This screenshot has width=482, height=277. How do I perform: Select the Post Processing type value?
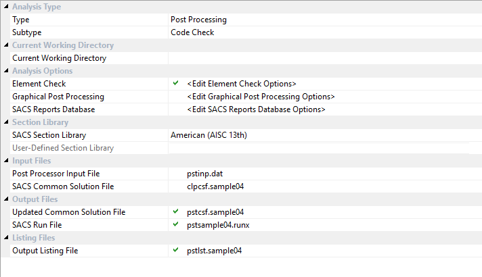198,20
